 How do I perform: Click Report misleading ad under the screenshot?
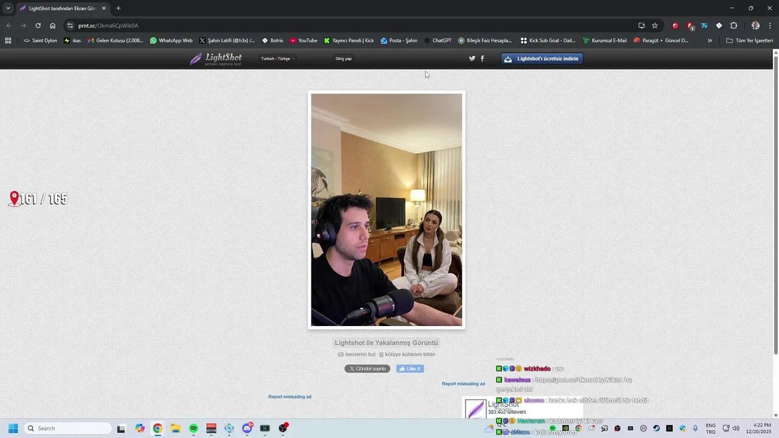coord(290,397)
